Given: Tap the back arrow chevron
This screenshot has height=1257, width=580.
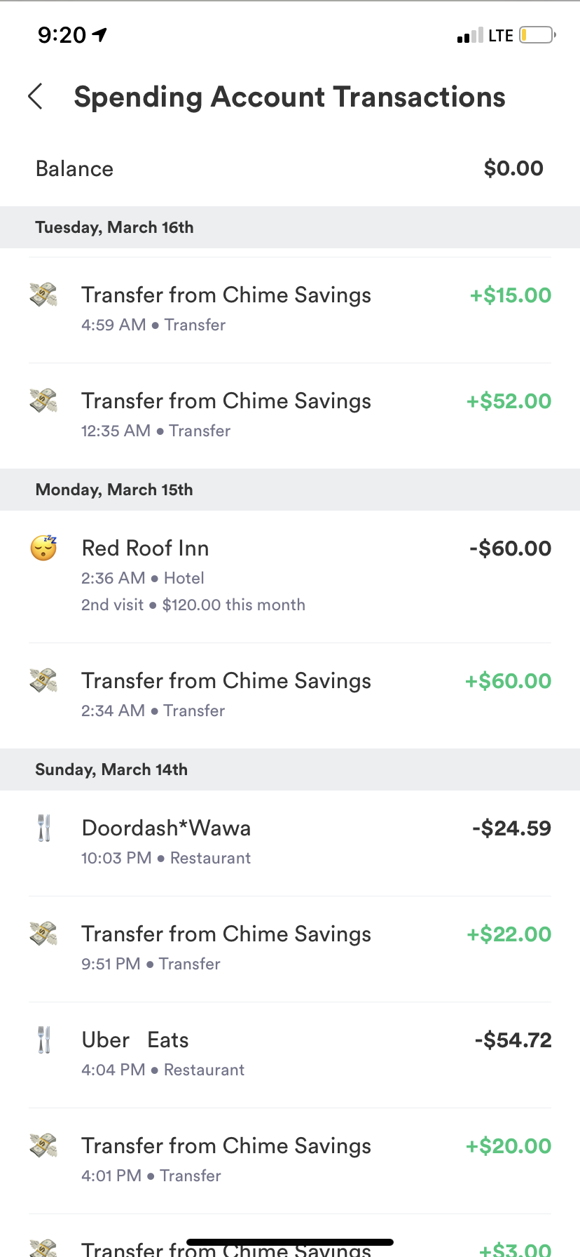Looking at the screenshot, I should 36,97.
